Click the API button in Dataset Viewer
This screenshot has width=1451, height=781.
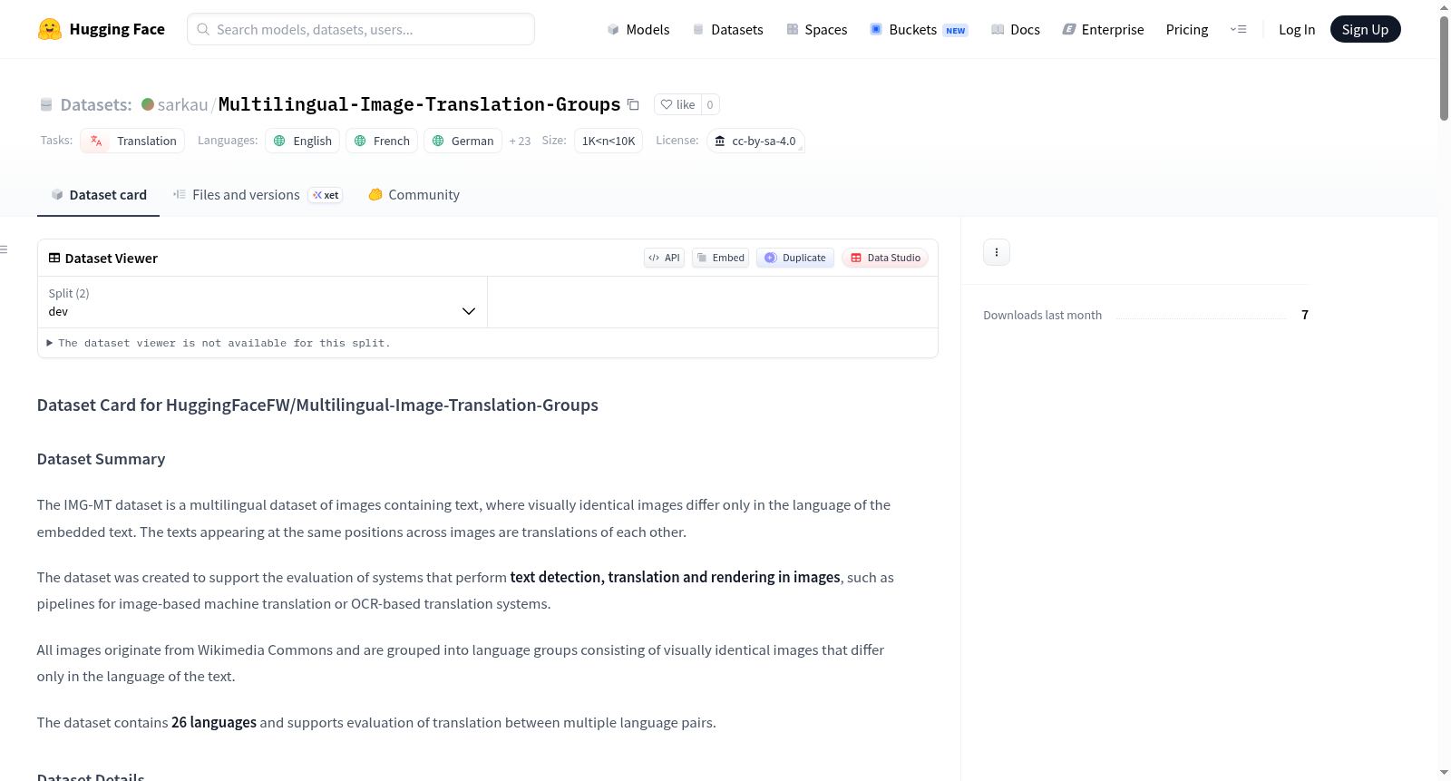coord(664,258)
